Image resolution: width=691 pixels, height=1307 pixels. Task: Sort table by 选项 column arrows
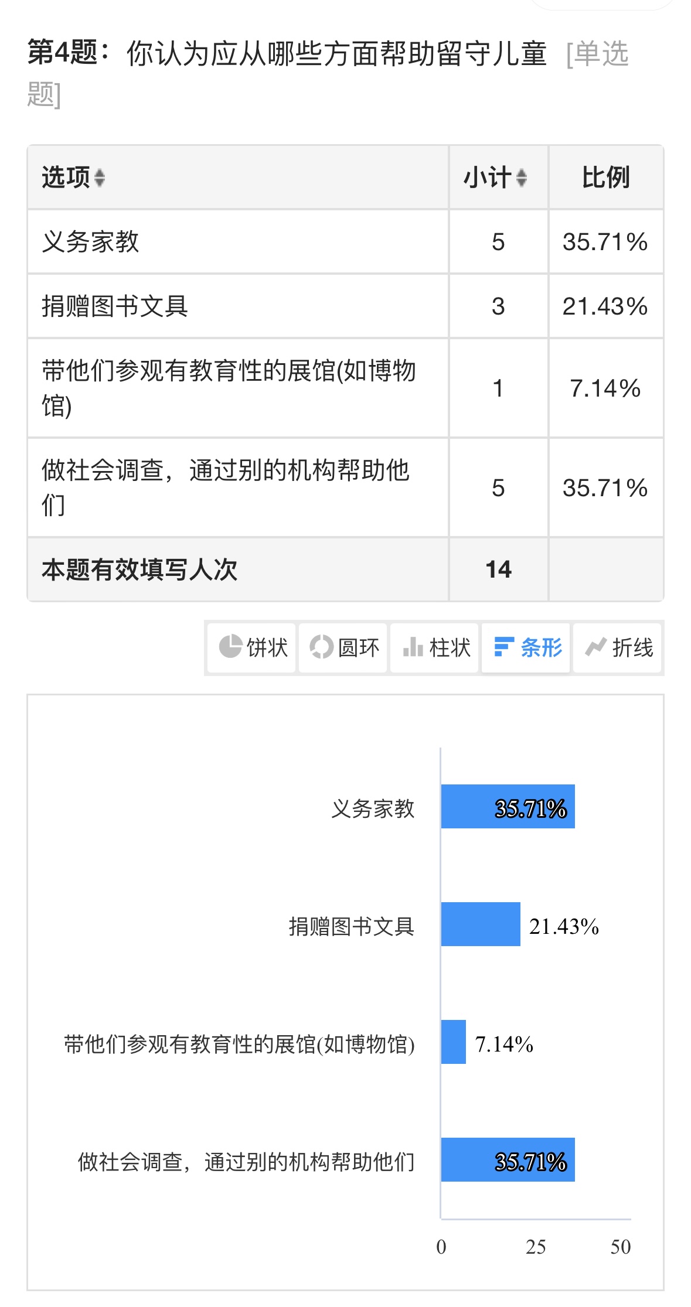click(100, 178)
